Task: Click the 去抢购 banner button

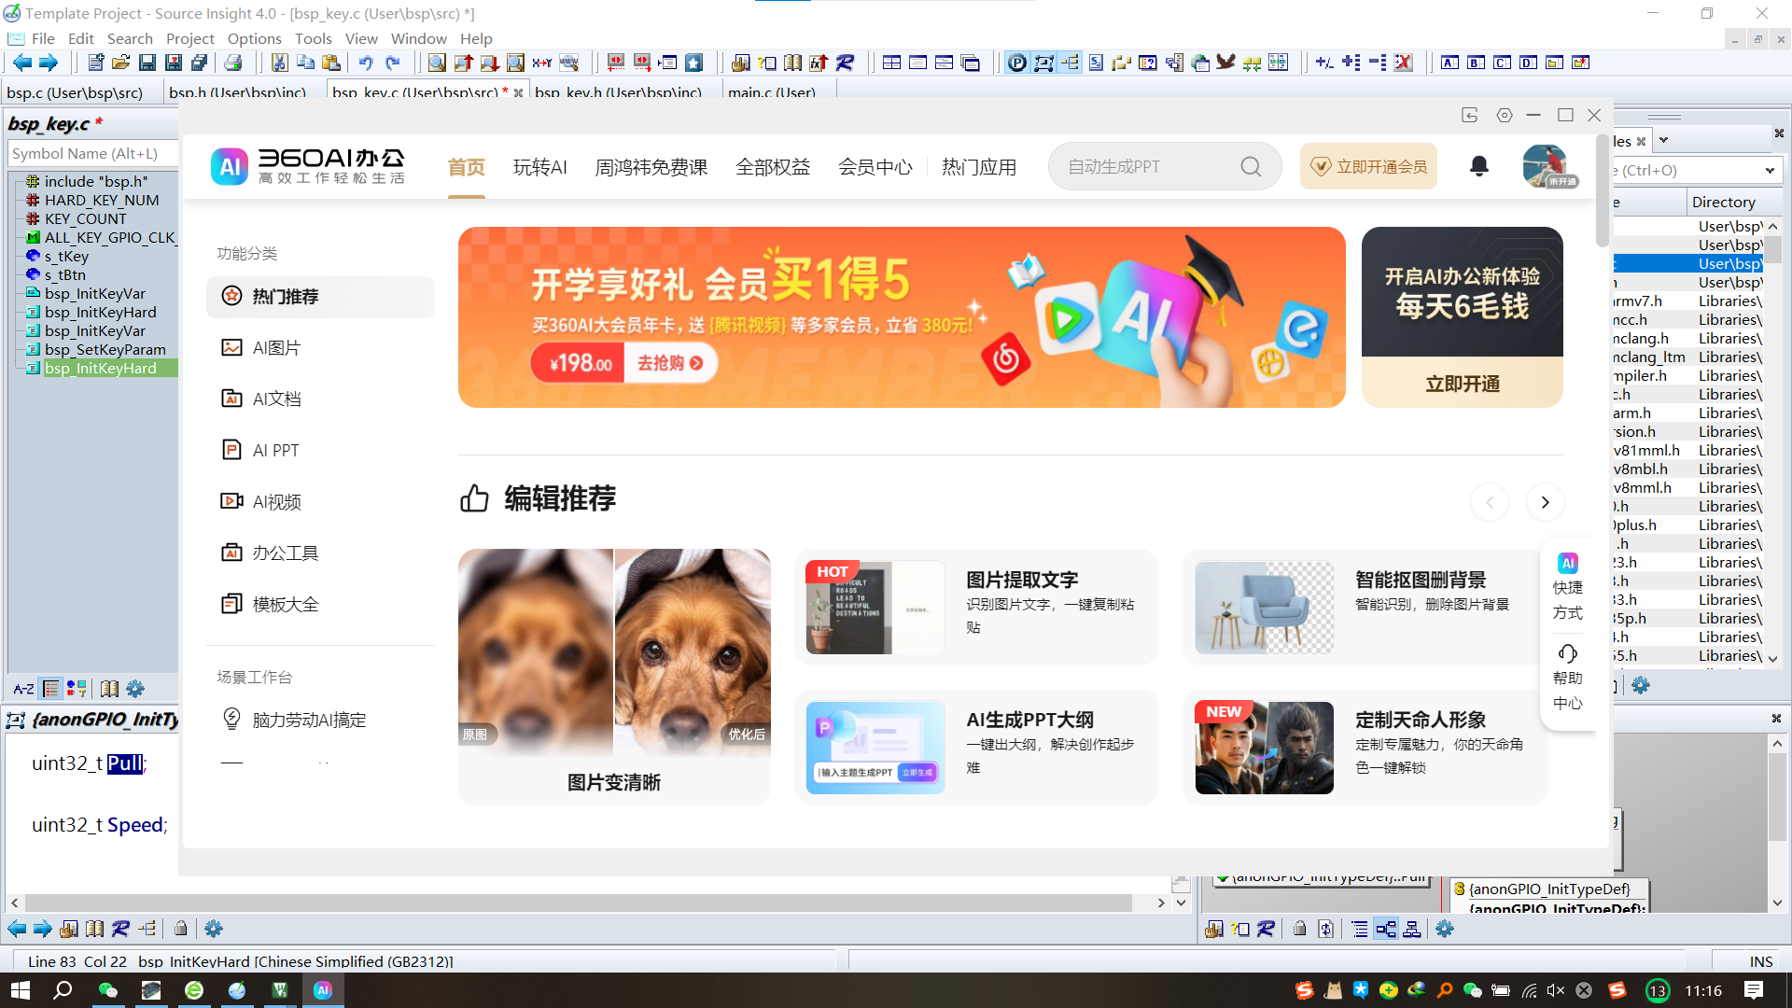Action: point(670,363)
